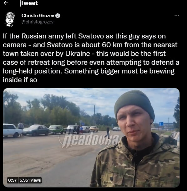Click the '60 km' text in tweet
The width and height of the screenshot is (187, 191).
click(x=112, y=45)
